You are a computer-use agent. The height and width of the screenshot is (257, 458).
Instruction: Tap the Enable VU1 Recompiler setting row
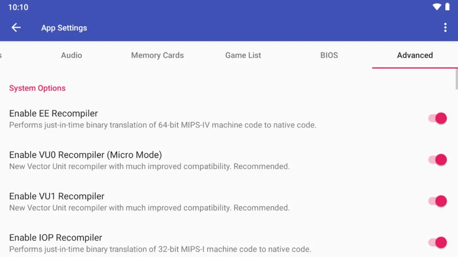click(x=229, y=201)
